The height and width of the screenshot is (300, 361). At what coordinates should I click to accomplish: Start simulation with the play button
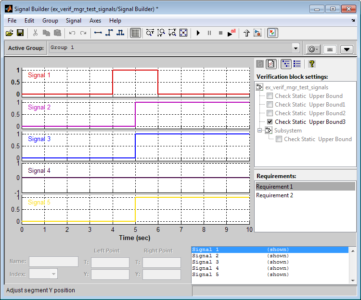click(198, 33)
